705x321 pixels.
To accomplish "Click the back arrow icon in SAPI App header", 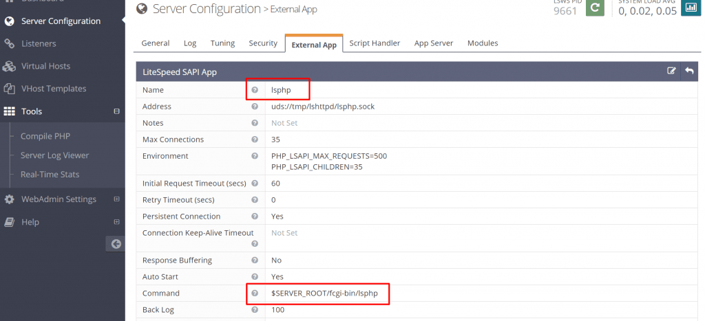I will tap(688, 71).
